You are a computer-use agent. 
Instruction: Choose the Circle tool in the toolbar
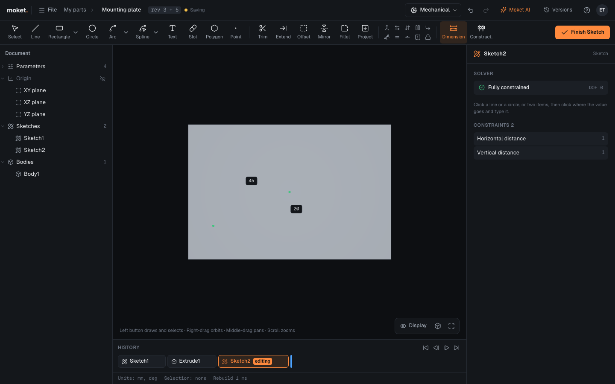point(92,32)
